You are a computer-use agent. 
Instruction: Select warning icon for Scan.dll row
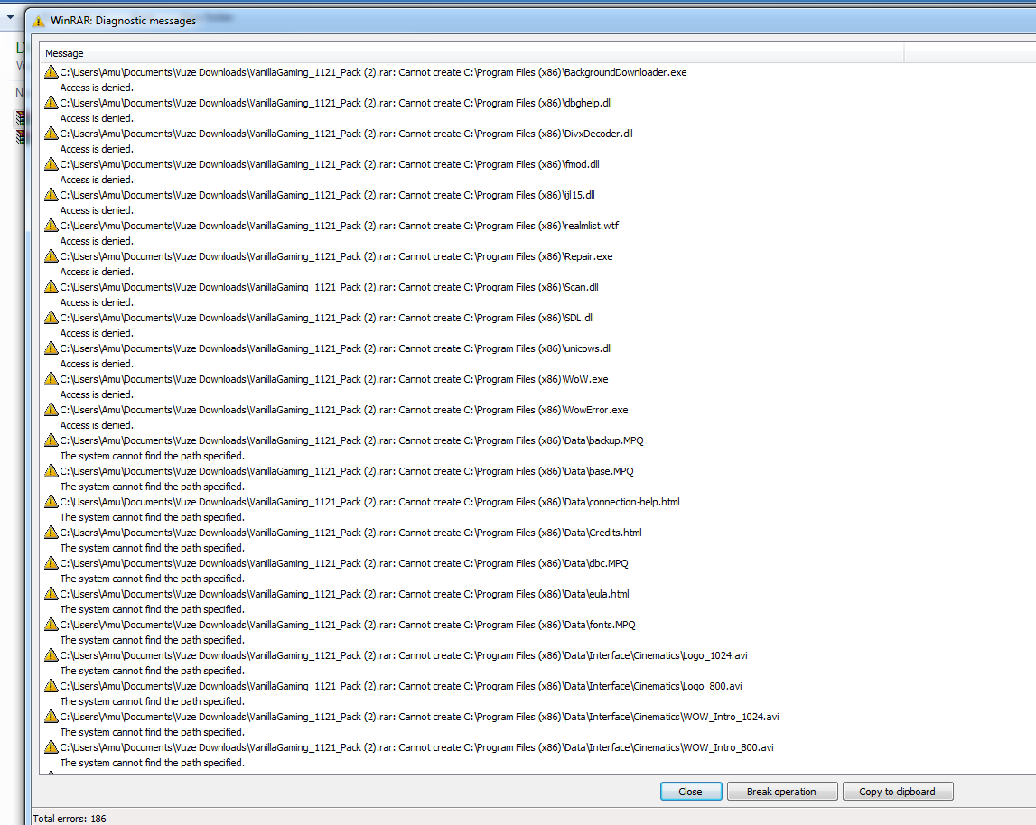pyautogui.click(x=51, y=286)
